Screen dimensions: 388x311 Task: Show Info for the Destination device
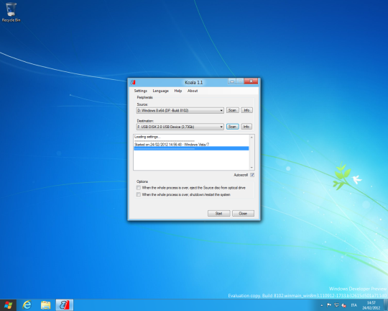click(246, 127)
